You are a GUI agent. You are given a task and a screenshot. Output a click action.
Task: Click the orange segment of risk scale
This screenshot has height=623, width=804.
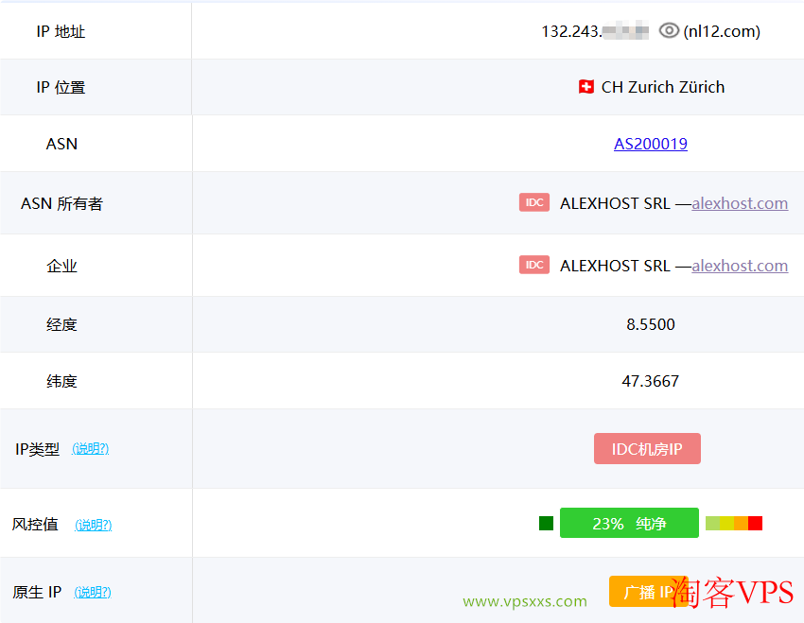coord(741,523)
